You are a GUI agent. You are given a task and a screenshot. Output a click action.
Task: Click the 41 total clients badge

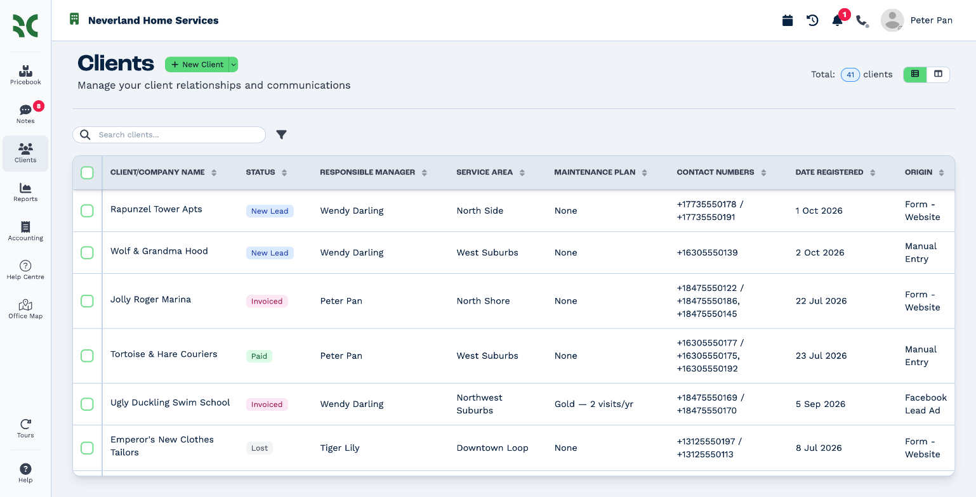click(x=850, y=75)
